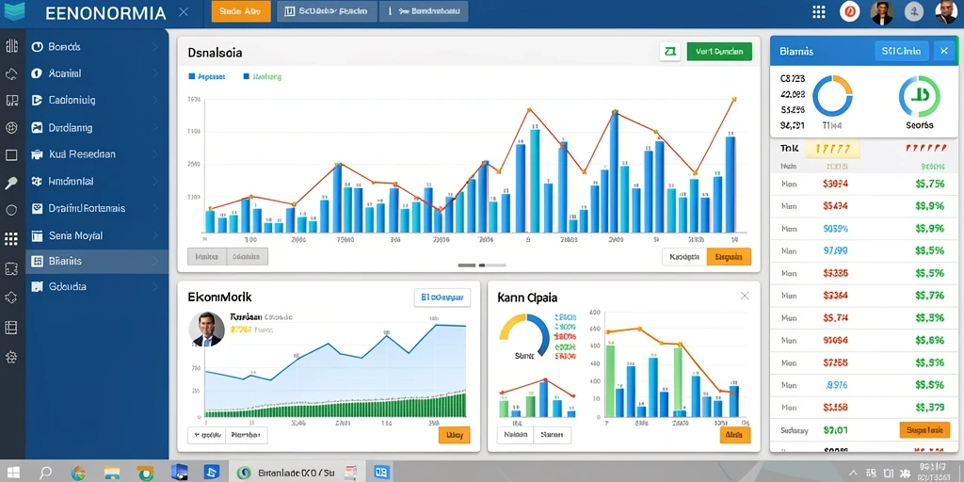Toggle the second blue legend series checkbox
Image resolution: width=964 pixels, height=482 pixels.
(247, 77)
